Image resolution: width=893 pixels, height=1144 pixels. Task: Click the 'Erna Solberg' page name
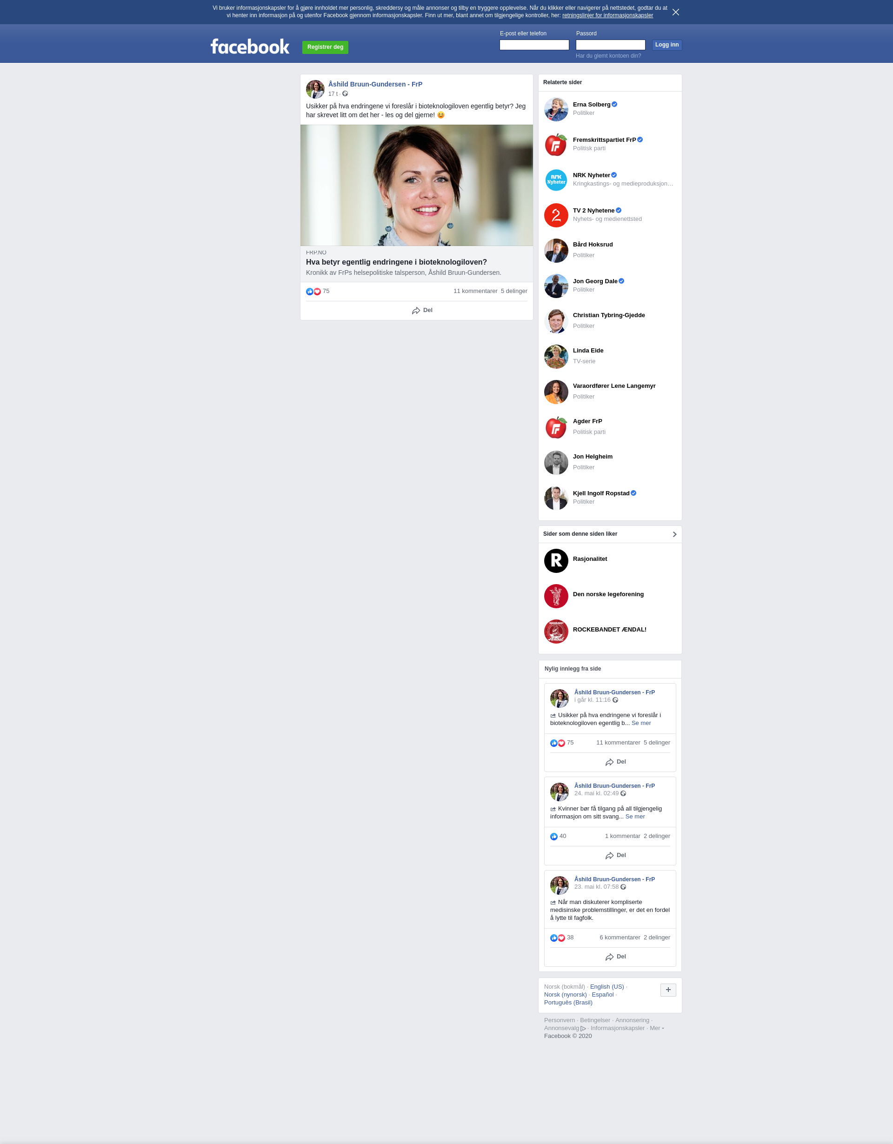pyautogui.click(x=591, y=104)
